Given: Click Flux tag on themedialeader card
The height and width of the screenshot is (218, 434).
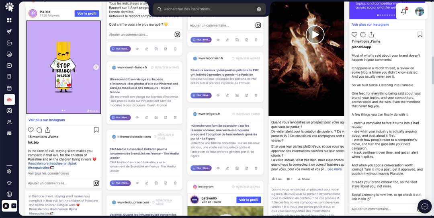Looking at the screenshot, I should 120,183.
